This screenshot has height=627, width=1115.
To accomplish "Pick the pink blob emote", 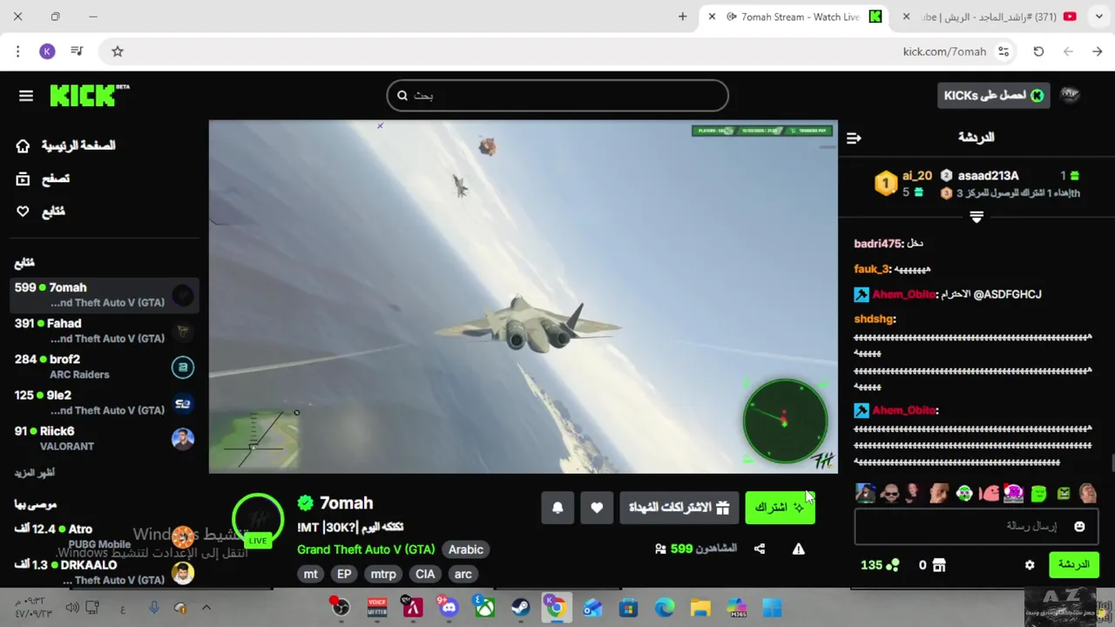I will click(x=990, y=494).
